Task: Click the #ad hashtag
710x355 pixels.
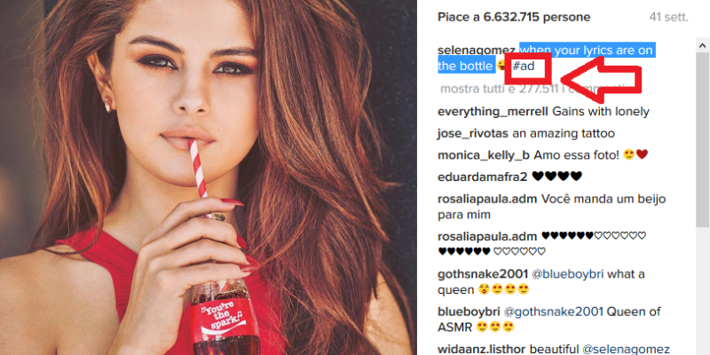Action: click(524, 66)
